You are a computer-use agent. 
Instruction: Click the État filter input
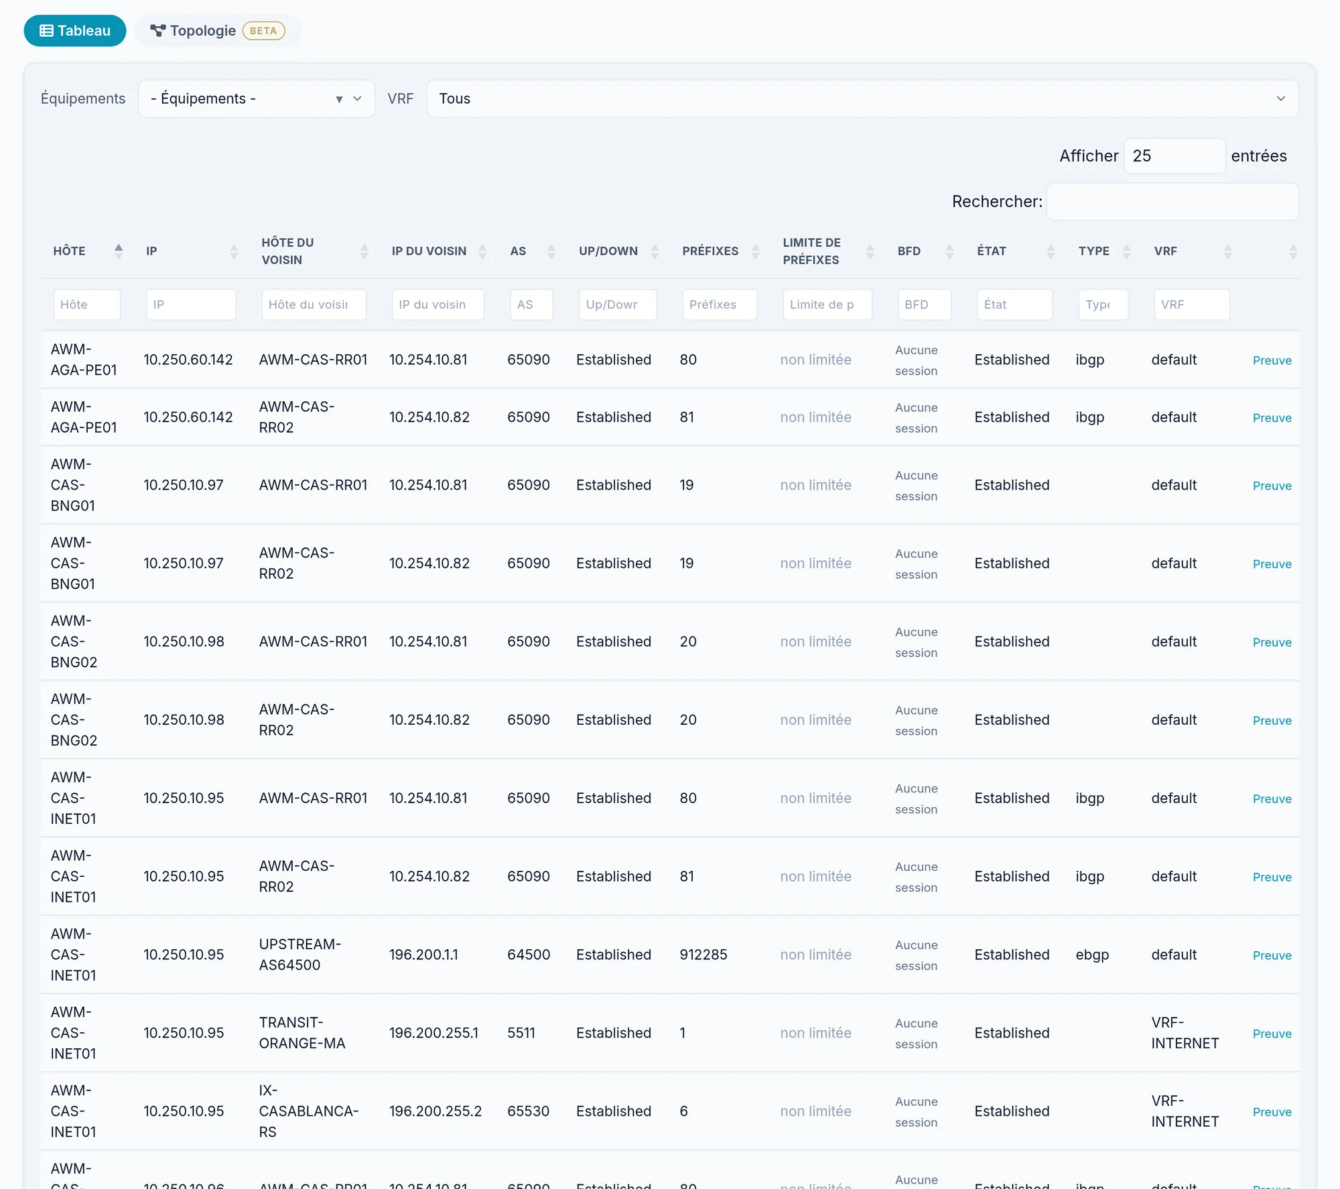click(x=1014, y=305)
